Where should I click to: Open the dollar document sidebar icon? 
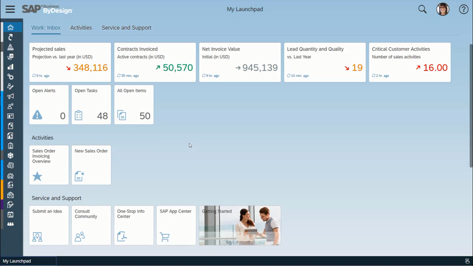[x=10, y=126]
